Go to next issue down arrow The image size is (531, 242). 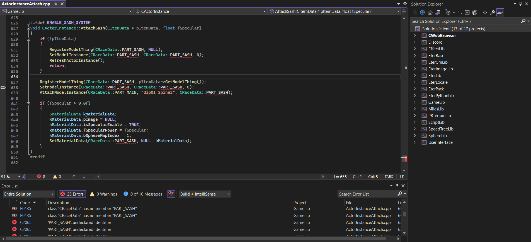coord(84,177)
